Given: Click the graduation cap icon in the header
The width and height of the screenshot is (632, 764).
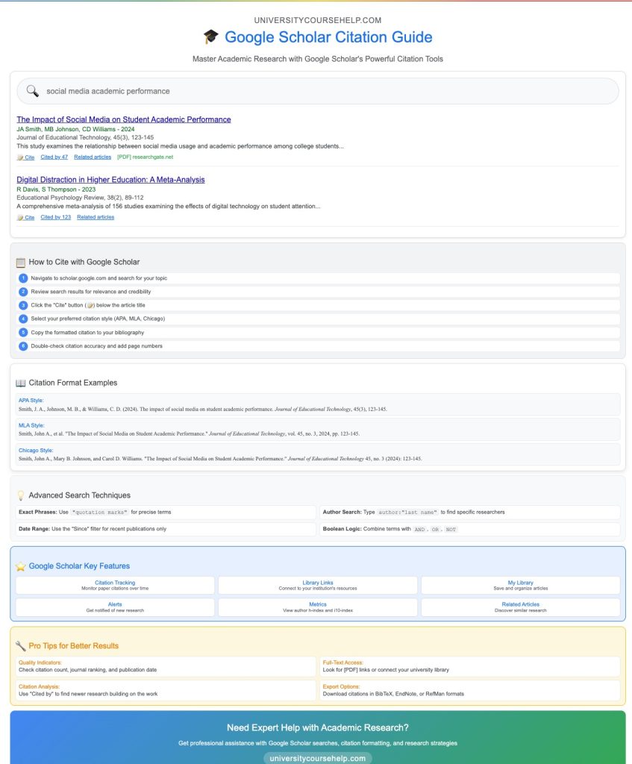Looking at the screenshot, I should point(210,37).
